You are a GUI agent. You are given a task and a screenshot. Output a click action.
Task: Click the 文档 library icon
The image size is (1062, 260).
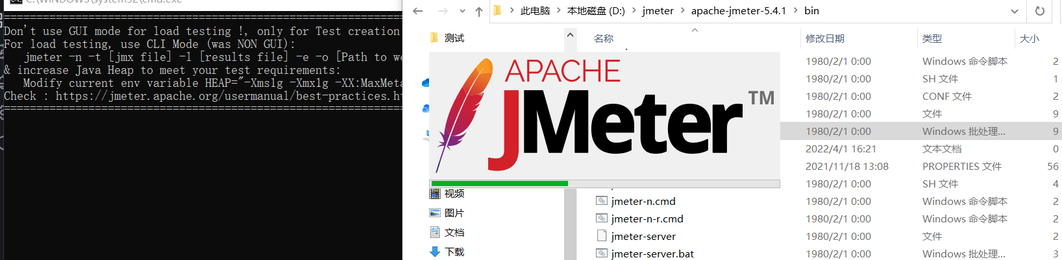(x=435, y=233)
